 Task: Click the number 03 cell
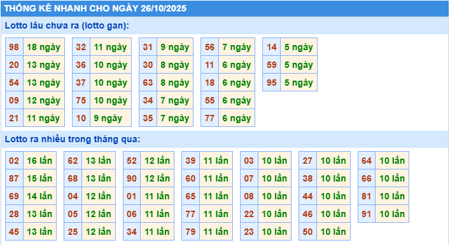pos(249,161)
